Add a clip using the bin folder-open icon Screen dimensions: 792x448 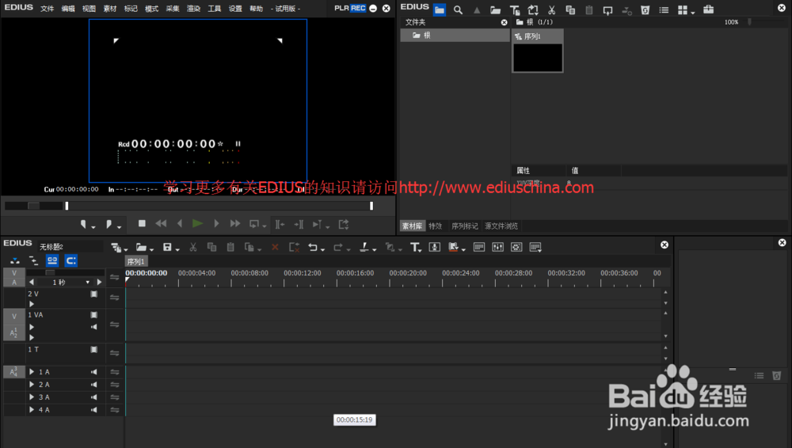click(496, 9)
